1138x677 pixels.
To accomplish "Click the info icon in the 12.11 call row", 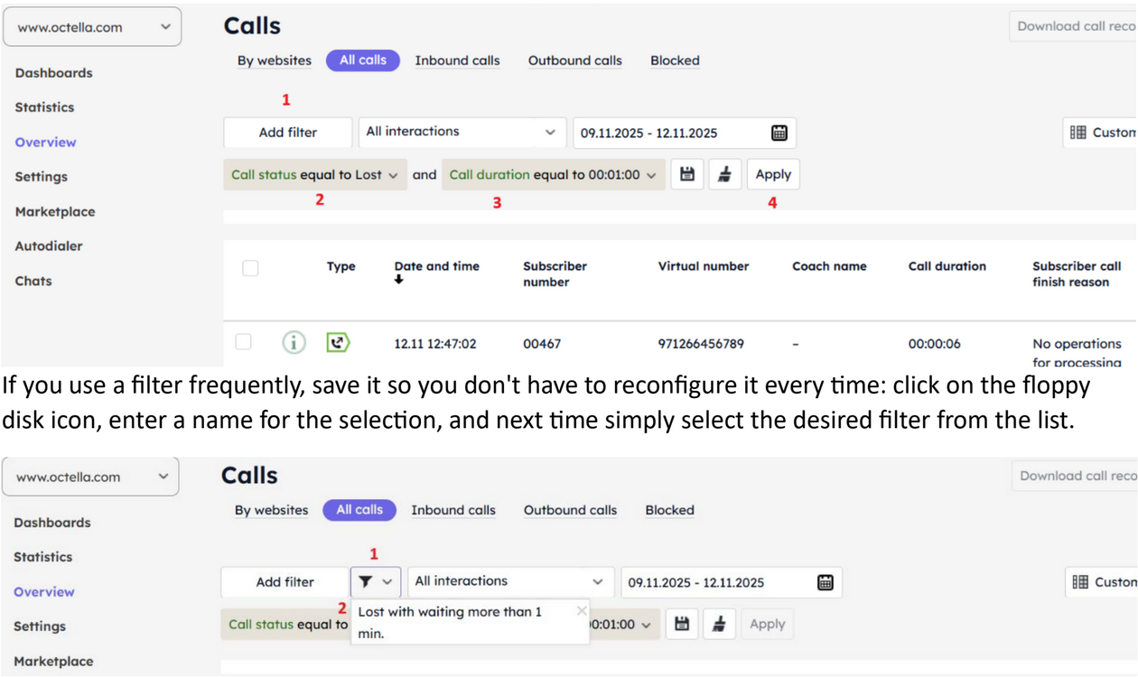I will pos(294,343).
